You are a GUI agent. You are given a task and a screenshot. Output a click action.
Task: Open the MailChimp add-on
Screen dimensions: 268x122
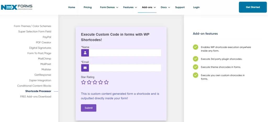point(44,59)
